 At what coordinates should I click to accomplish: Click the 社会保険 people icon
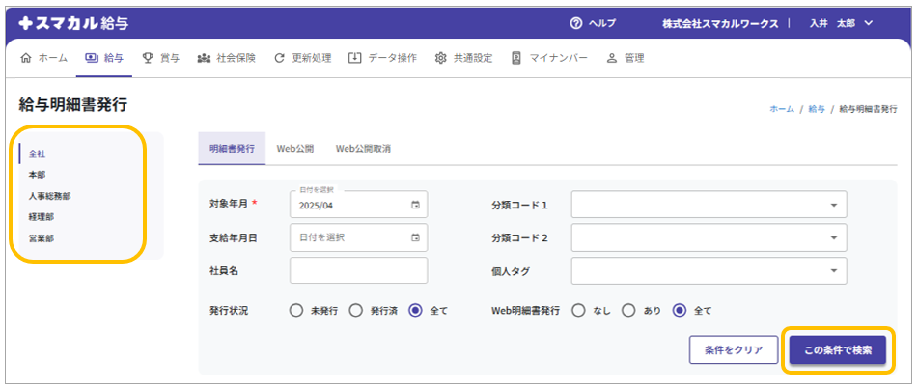pos(204,58)
